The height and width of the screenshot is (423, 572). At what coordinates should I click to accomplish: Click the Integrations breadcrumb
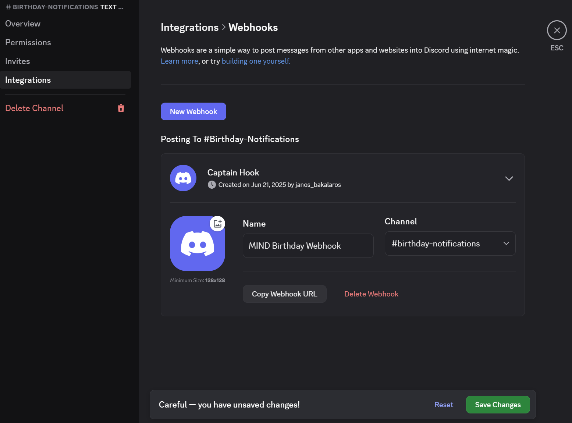coord(189,27)
